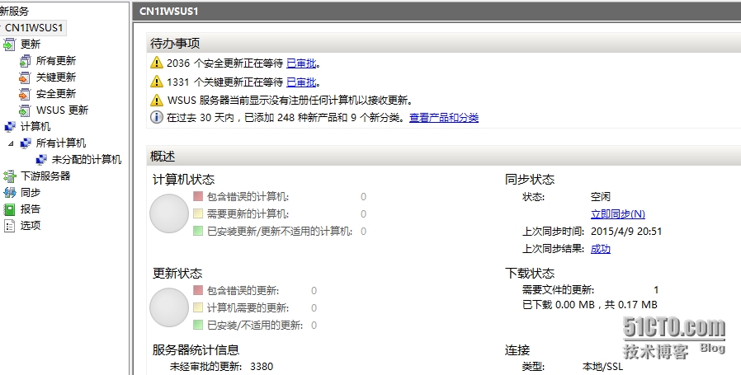Click 已下载 0.00 MB，共 0.17 MB text
Viewport: 741px width, 375px height.
click(590, 305)
